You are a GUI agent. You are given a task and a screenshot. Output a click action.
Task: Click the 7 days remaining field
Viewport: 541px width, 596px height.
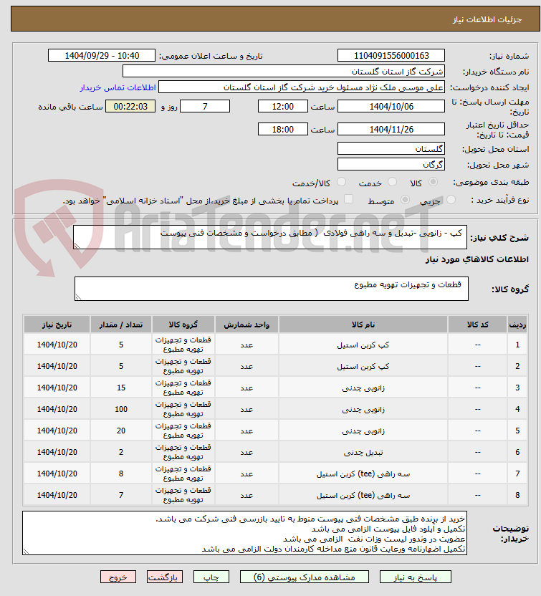[x=205, y=107]
